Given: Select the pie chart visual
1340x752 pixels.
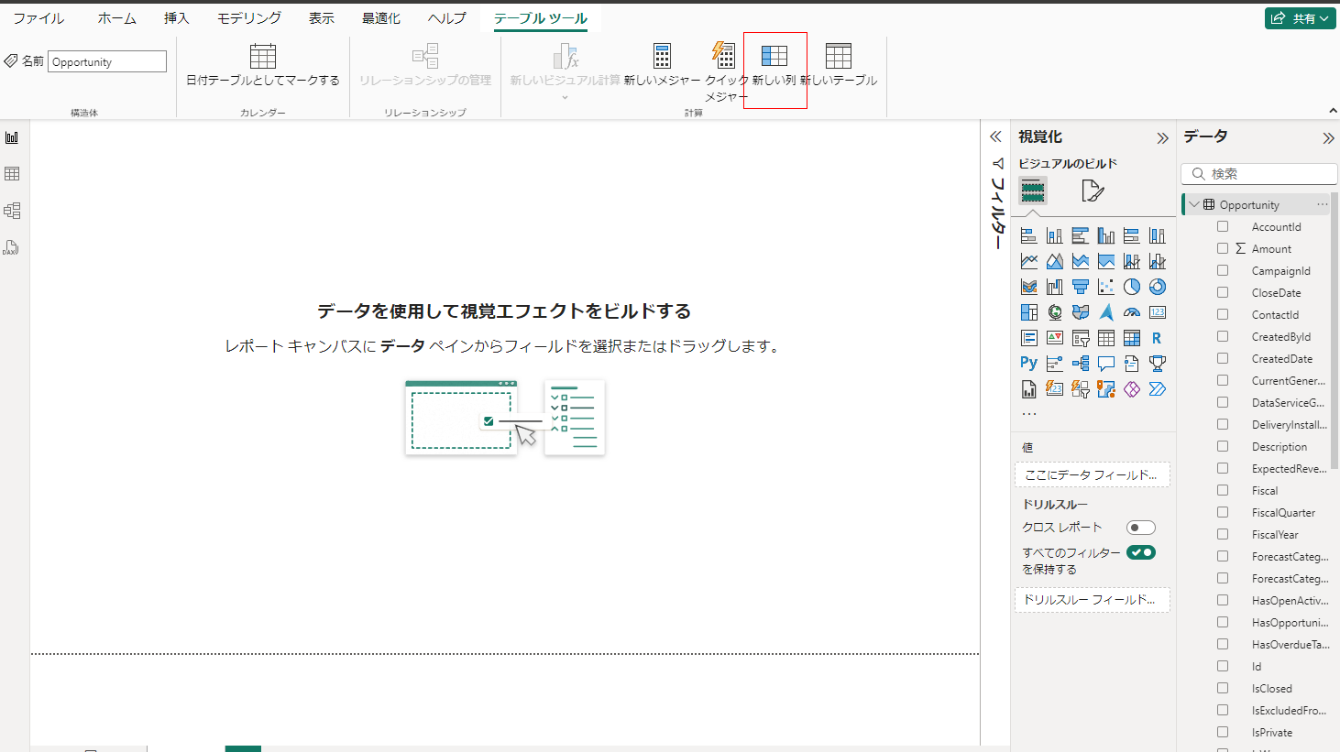Looking at the screenshot, I should pos(1132,287).
